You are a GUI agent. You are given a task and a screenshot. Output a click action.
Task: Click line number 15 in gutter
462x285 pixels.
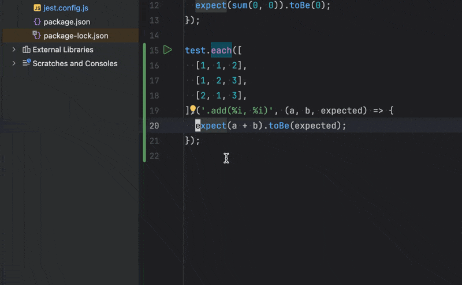[x=154, y=51]
